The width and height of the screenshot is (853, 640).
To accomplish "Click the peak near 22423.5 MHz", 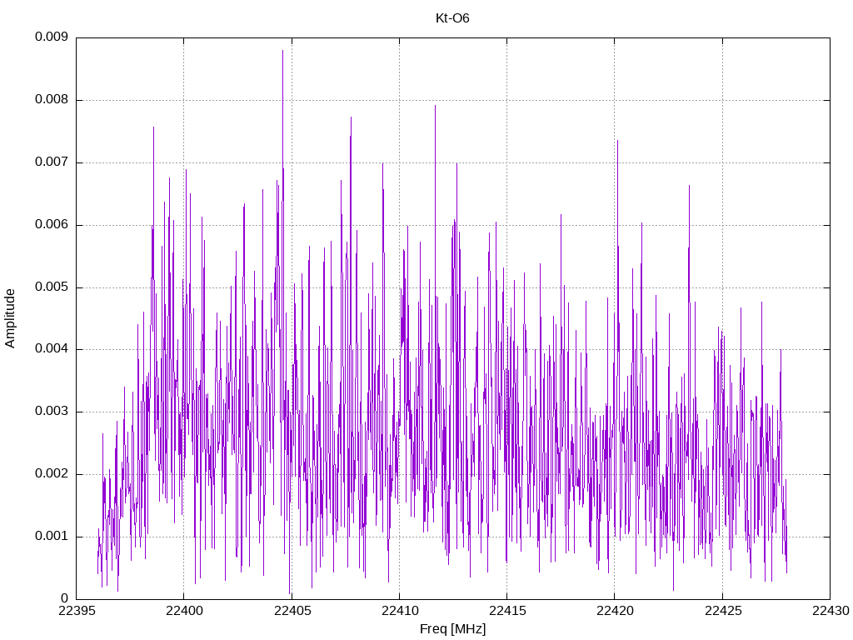I will tap(689, 187).
